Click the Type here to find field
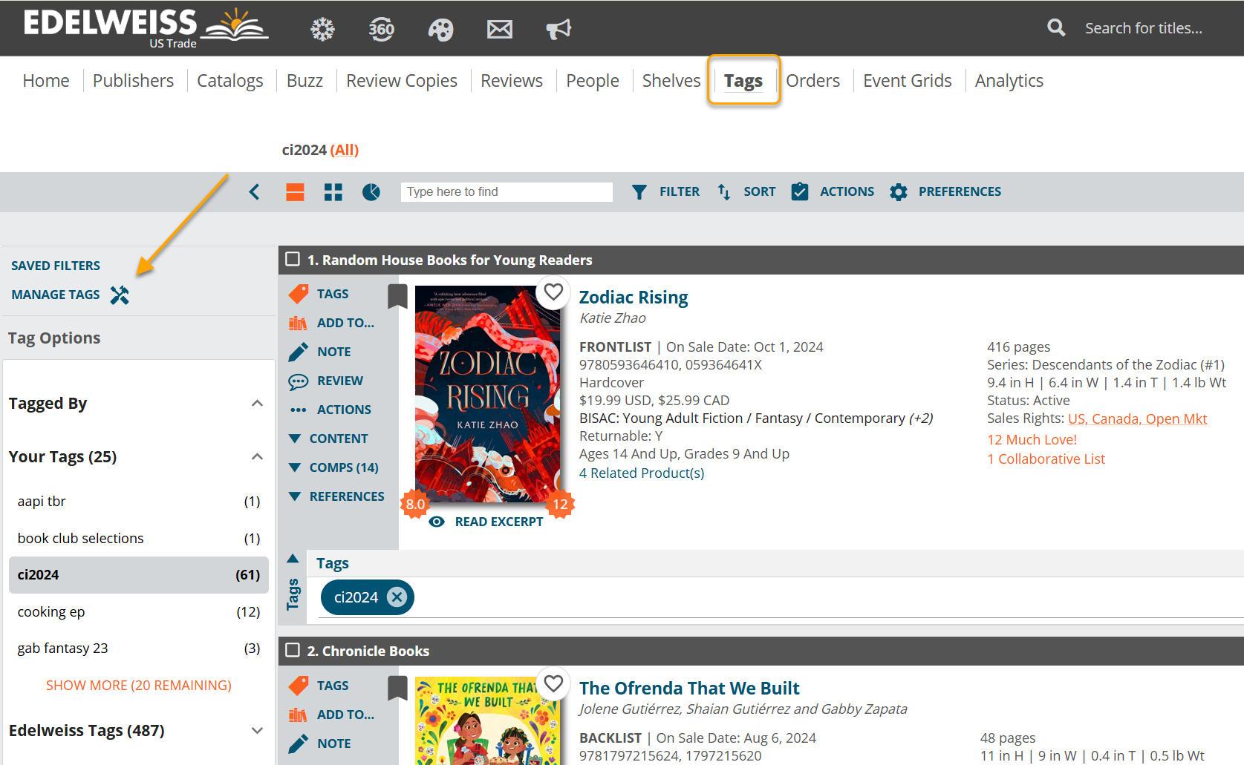This screenshot has width=1244, height=765. coord(507,192)
